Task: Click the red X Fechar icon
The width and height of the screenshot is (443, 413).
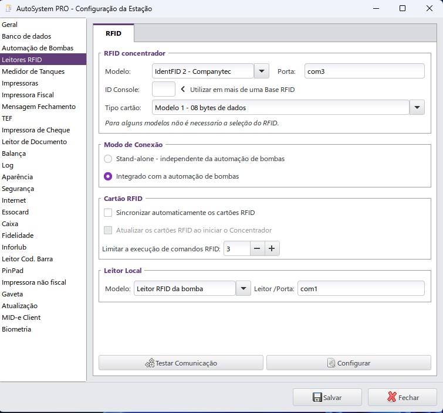Action: point(392,397)
